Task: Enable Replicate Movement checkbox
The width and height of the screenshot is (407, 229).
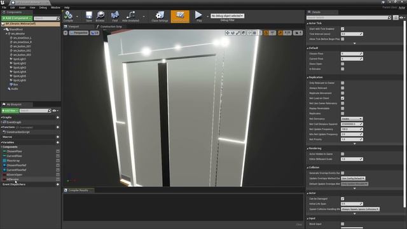Action: pyautogui.click(x=343, y=94)
